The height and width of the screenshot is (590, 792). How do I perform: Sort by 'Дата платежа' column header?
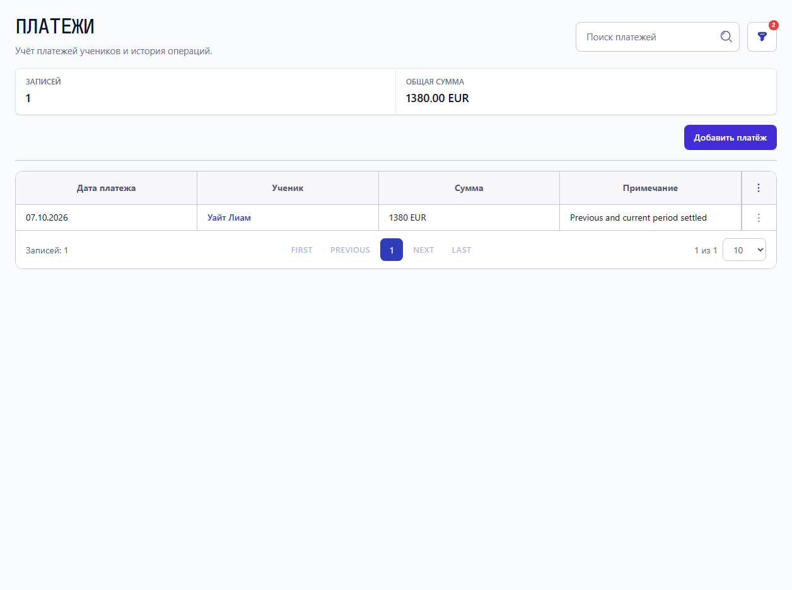click(106, 188)
